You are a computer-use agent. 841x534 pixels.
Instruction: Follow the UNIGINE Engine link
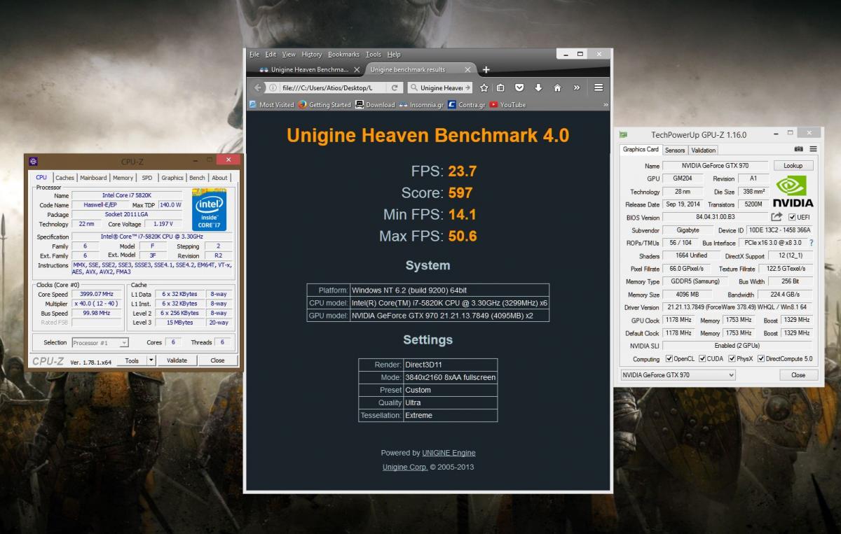click(x=449, y=453)
